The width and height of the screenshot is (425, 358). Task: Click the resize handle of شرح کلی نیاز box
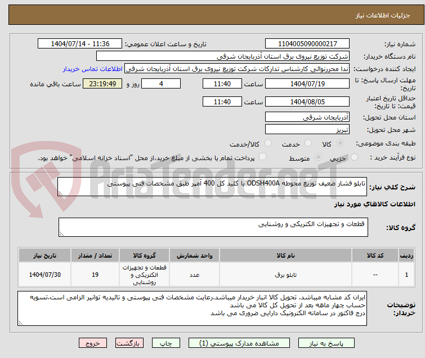[x=60, y=193]
